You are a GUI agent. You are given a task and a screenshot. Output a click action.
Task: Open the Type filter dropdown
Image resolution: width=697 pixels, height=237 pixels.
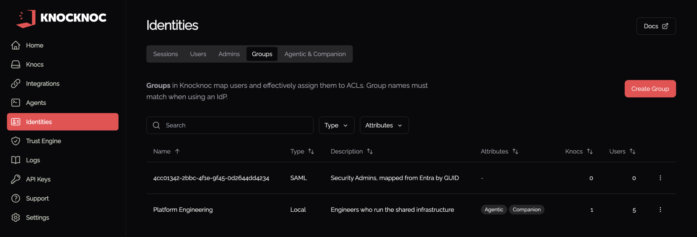(336, 125)
